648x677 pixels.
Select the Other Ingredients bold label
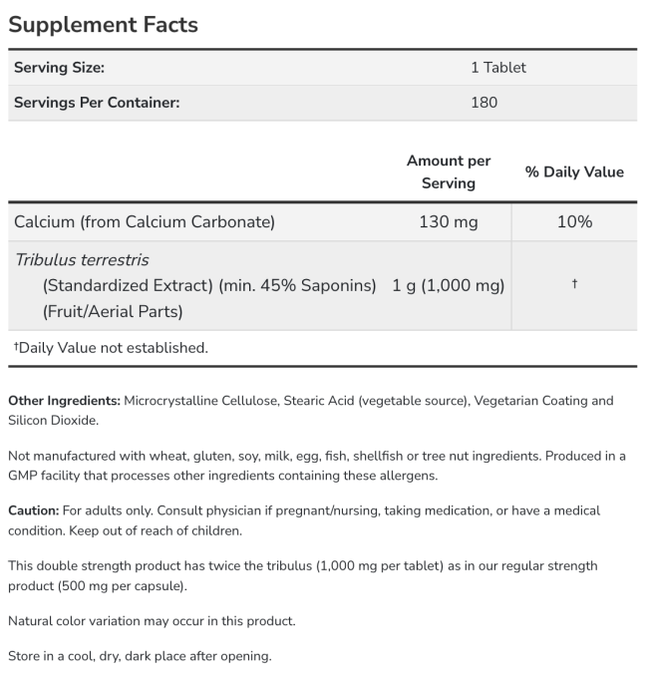[65, 401]
